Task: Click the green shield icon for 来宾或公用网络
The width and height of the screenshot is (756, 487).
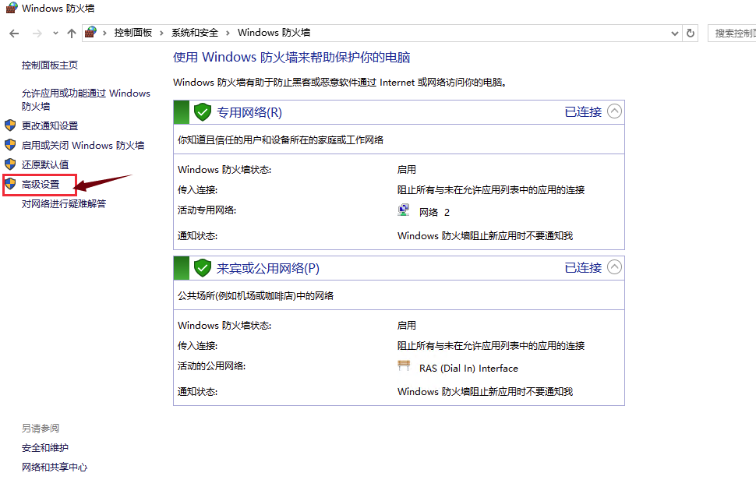Action: pos(203,268)
